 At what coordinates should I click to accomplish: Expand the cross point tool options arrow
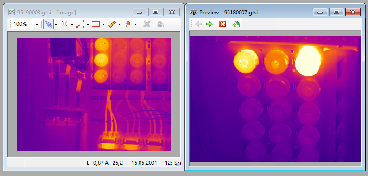pyautogui.click(x=72, y=24)
